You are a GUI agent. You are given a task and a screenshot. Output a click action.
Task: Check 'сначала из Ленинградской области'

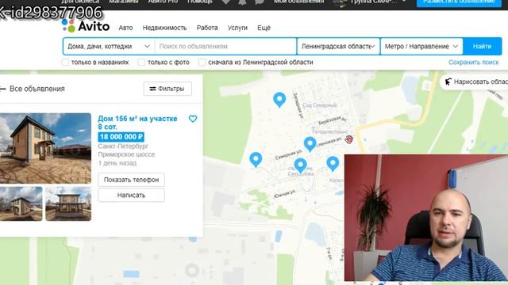click(202, 62)
